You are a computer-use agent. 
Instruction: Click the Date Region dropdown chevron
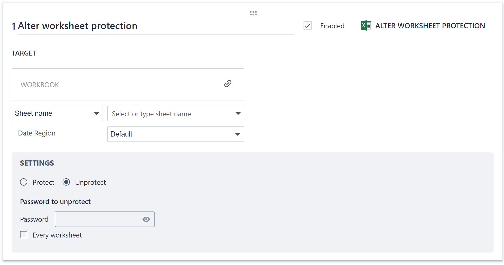click(x=237, y=134)
